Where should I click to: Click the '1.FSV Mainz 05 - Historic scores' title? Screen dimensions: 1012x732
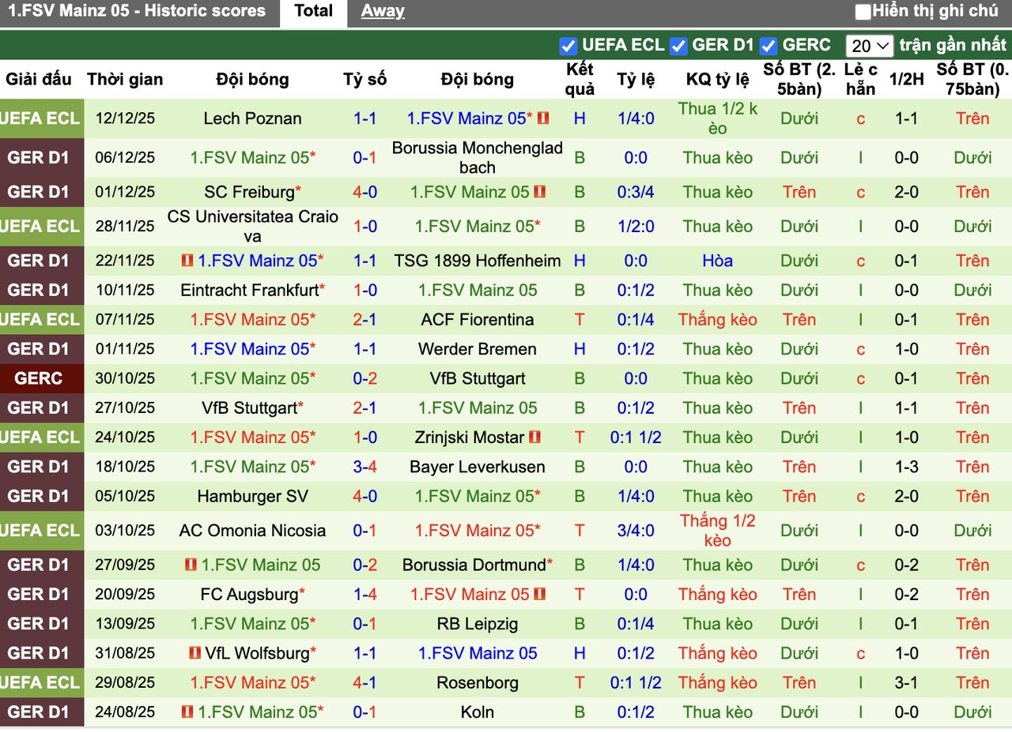point(137,11)
